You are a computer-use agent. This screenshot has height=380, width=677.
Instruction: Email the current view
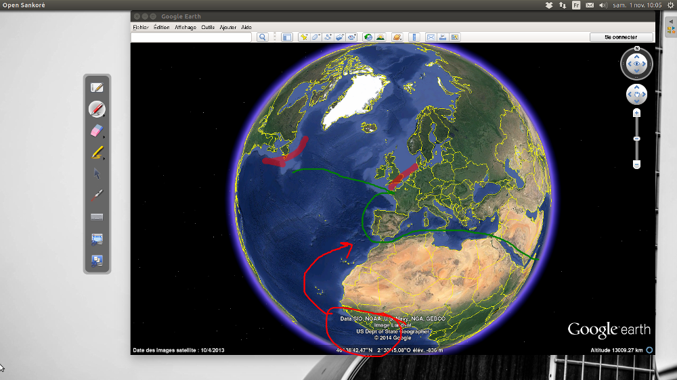click(431, 37)
